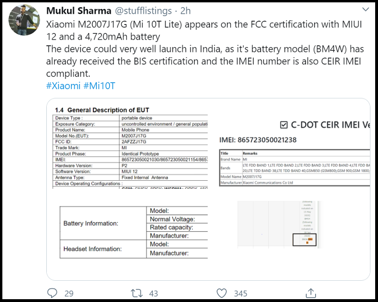Open the #Xiaomi hashtag link

[x=63, y=86]
